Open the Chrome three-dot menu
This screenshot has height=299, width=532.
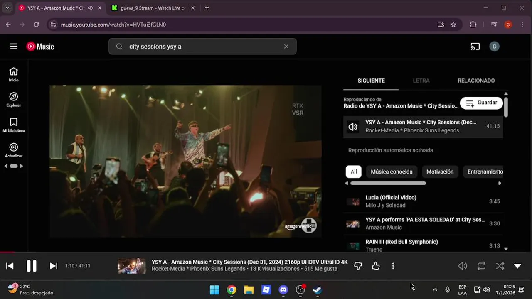(x=522, y=25)
